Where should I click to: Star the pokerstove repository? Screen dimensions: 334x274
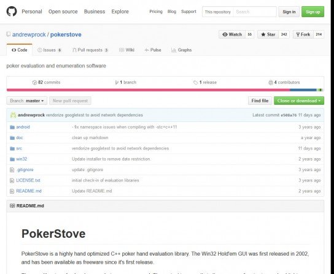pyautogui.click(x=268, y=34)
